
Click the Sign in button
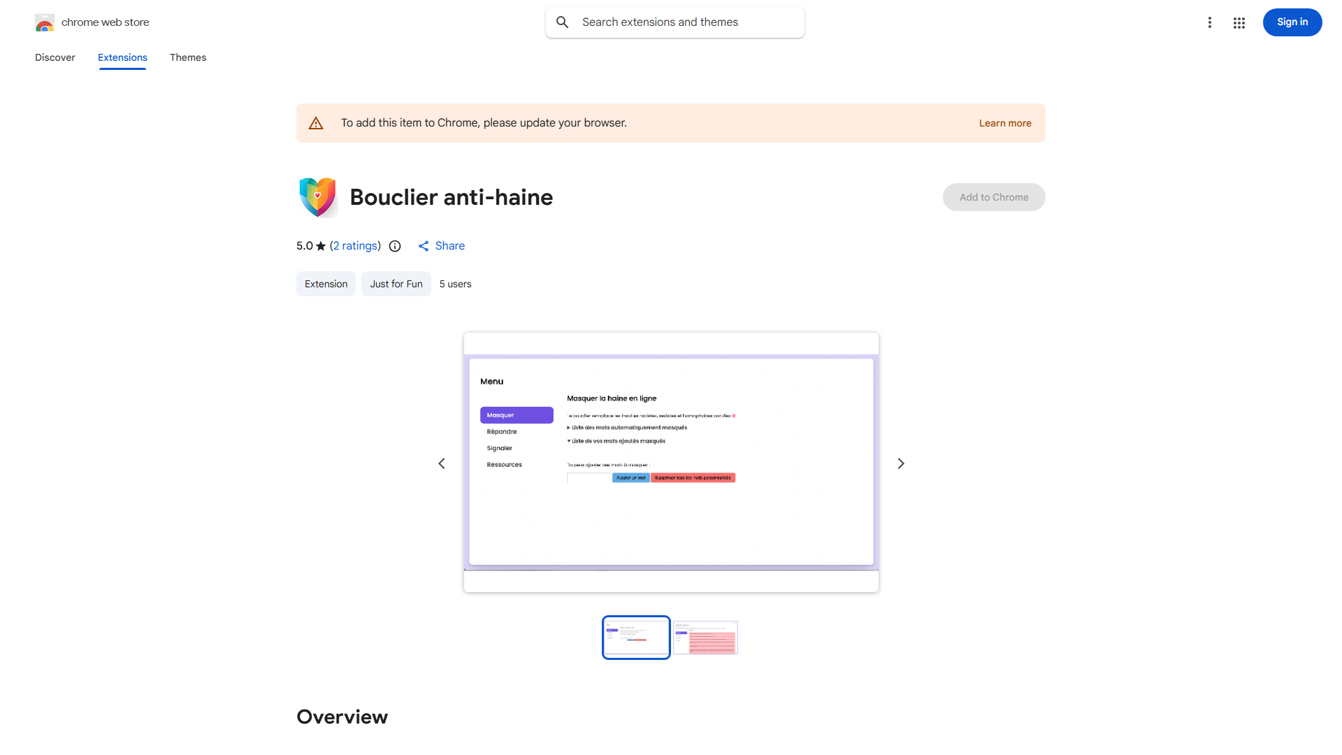1292,22
